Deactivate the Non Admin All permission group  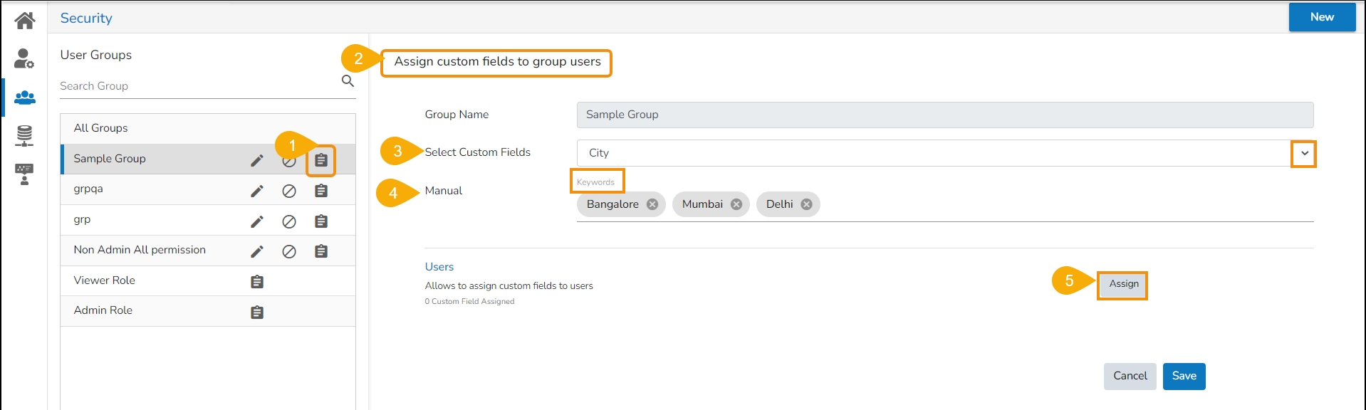tap(289, 251)
